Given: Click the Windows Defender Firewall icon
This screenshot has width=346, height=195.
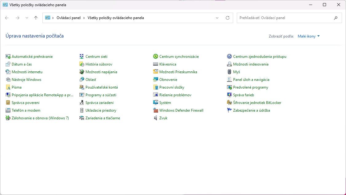Looking at the screenshot, I should (156, 110).
